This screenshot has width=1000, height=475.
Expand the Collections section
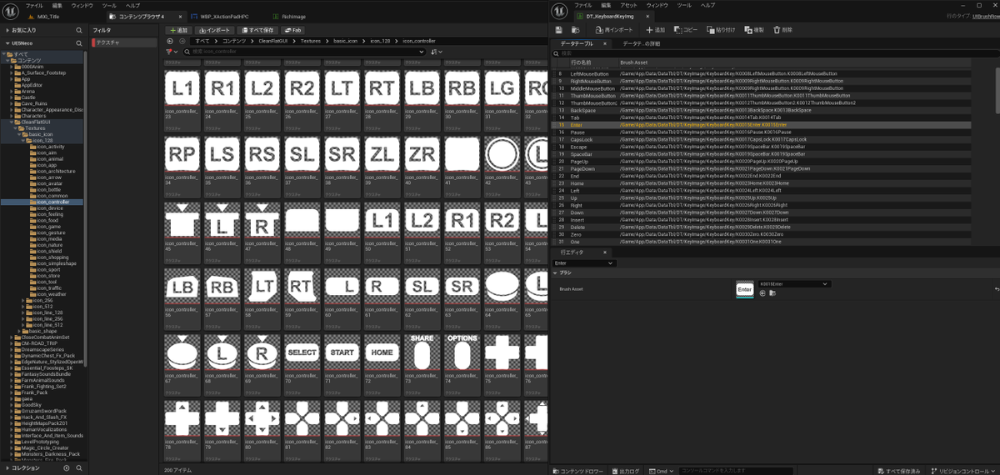[x=7, y=468]
